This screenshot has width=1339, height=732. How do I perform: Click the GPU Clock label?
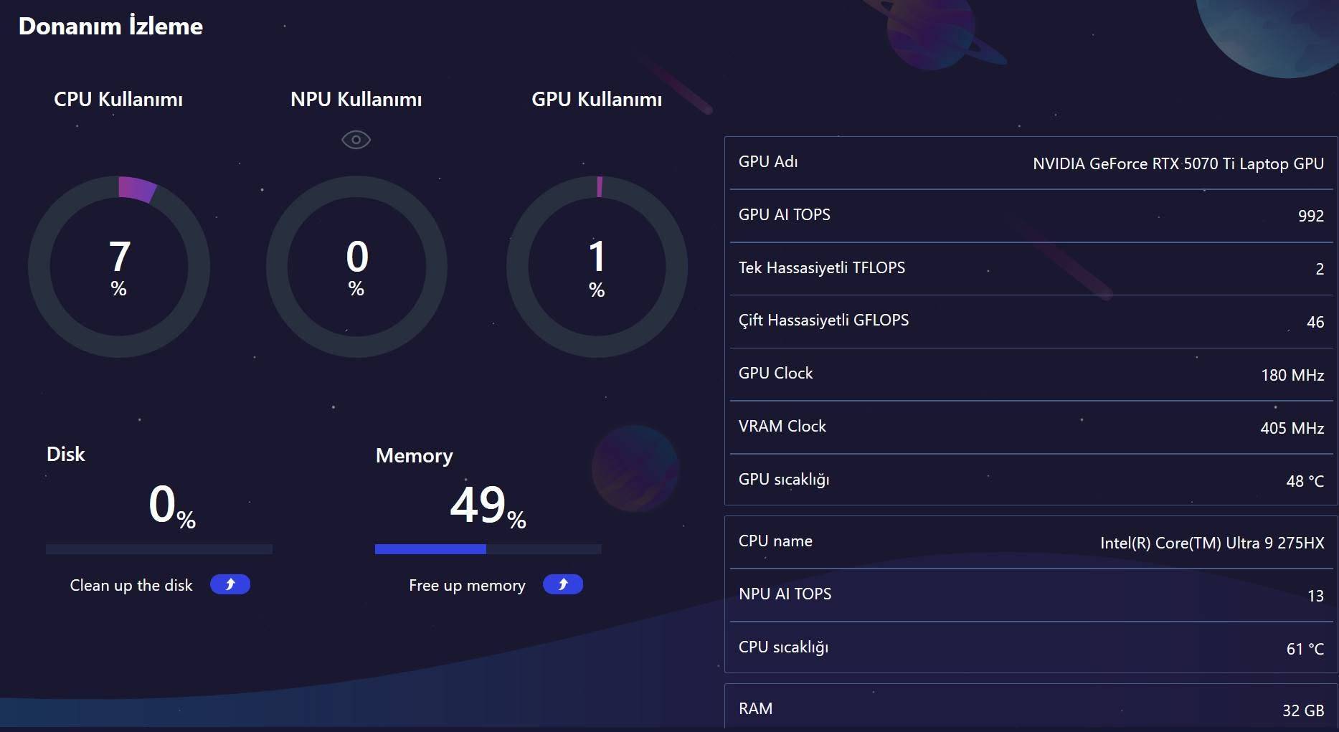[776, 374]
